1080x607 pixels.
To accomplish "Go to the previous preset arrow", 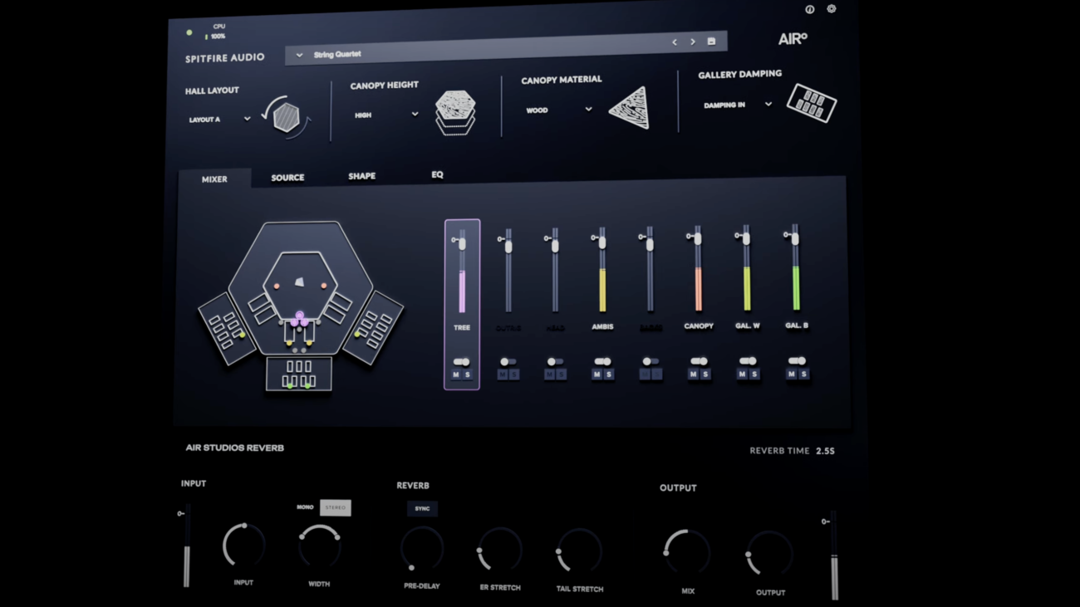I will pyautogui.click(x=675, y=42).
